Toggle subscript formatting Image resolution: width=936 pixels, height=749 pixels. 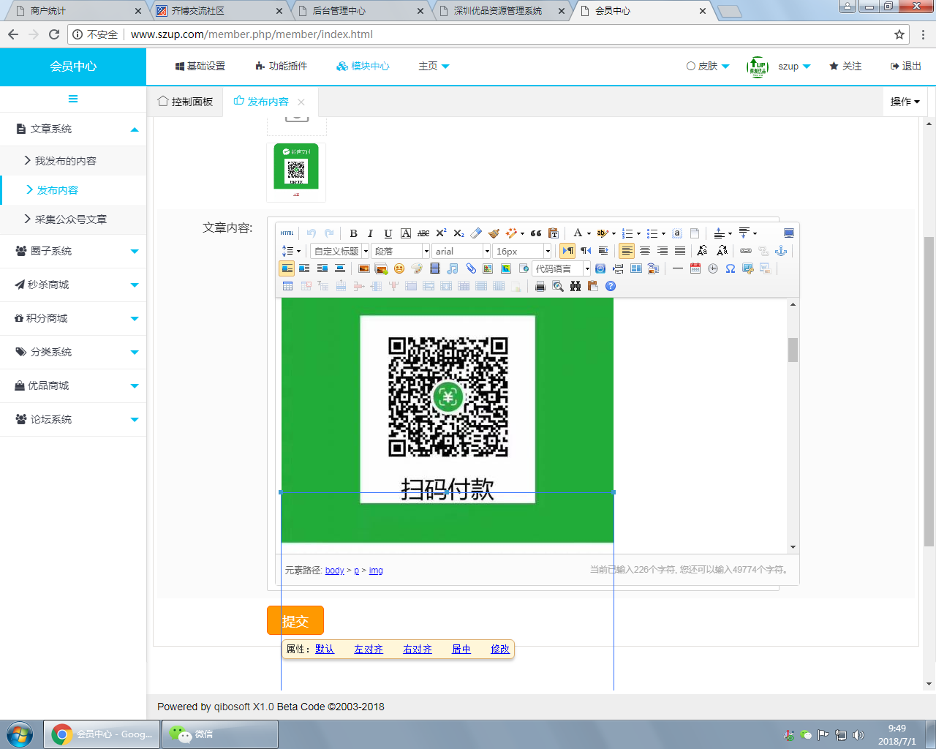coord(458,233)
